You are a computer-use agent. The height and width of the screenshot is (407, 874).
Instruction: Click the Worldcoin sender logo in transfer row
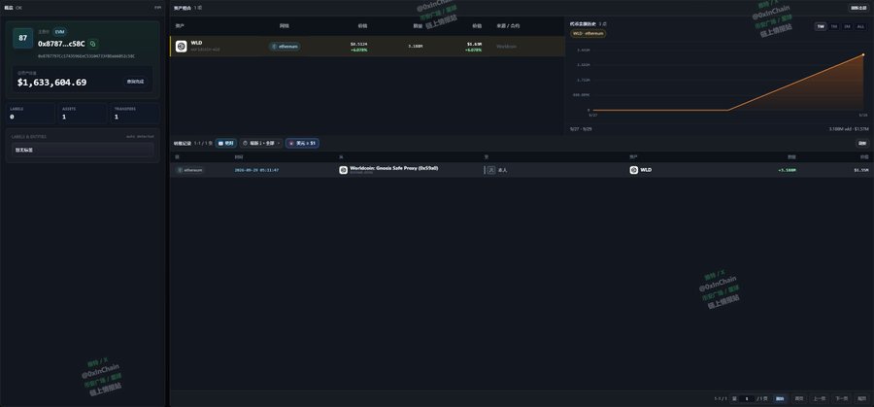(344, 170)
